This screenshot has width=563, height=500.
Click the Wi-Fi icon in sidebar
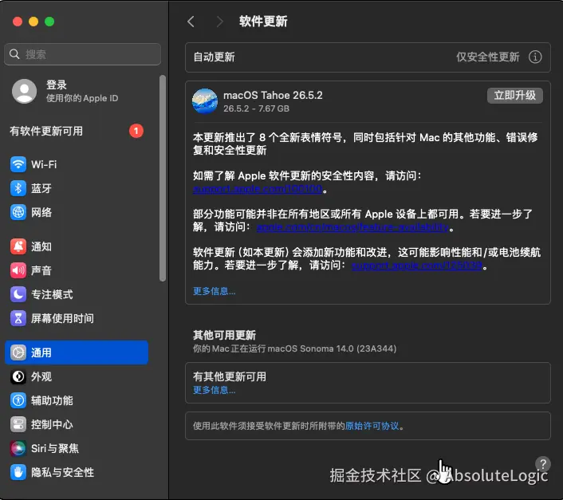coord(18,164)
